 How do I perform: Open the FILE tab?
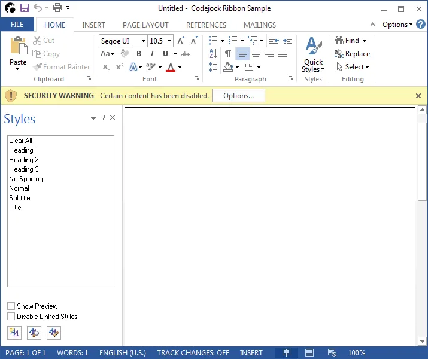(17, 25)
